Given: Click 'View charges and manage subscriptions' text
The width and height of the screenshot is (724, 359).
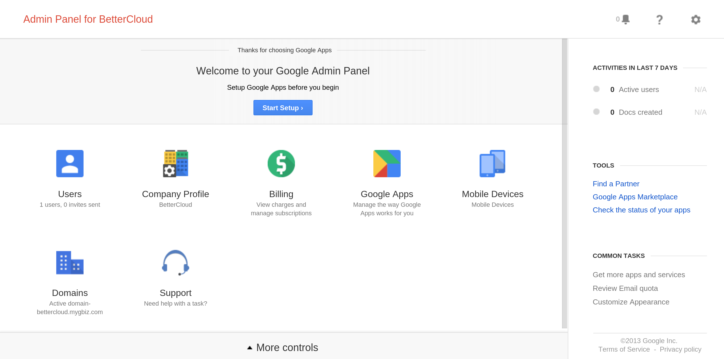Looking at the screenshot, I should pos(281,209).
